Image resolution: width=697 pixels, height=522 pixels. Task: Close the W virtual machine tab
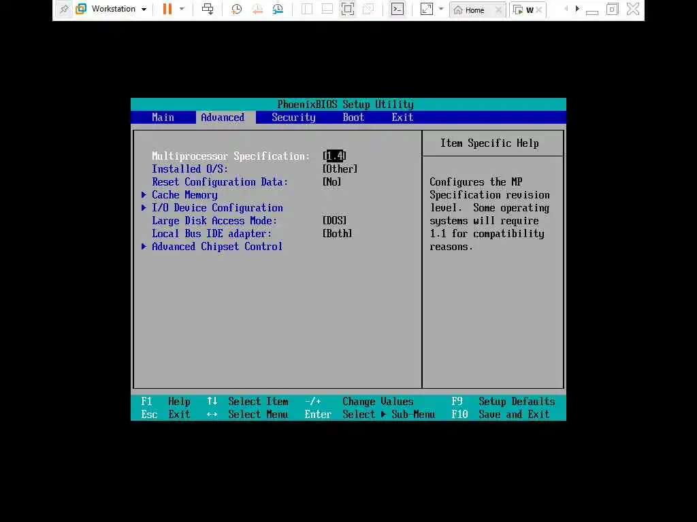539,10
